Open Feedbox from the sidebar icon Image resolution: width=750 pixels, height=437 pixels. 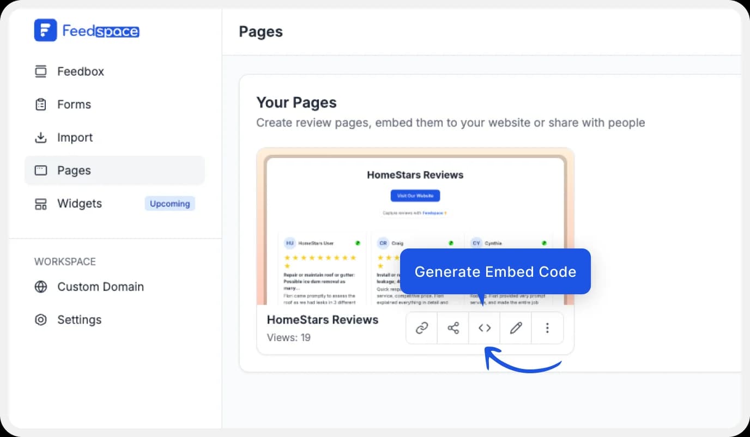coord(41,71)
